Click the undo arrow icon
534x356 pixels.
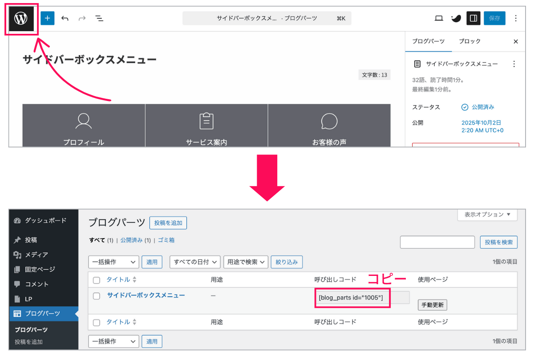65,18
